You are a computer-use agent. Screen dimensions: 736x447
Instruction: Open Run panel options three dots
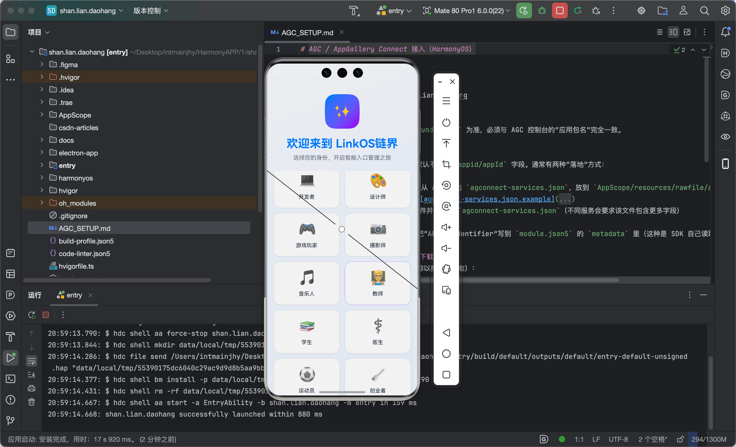689,295
